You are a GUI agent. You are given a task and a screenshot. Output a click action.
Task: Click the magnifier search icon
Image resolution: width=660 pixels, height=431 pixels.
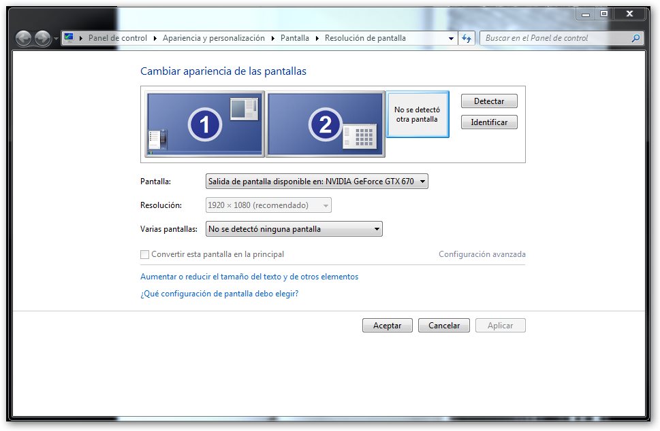coord(635,38)
